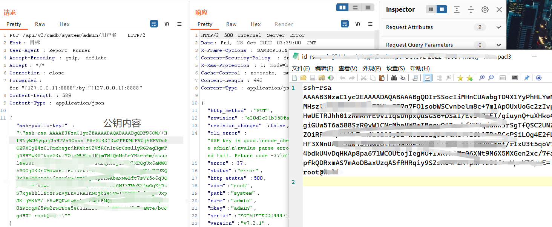Select combined single-pane layout button
The image size is (552, 227).
click(368, 8)
